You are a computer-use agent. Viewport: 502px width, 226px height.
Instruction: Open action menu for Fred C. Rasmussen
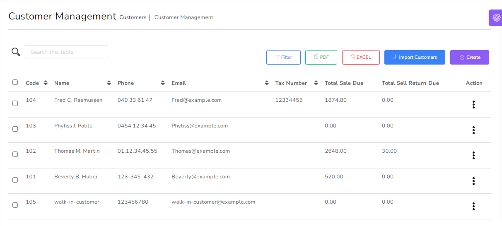pyautogui.click(x=473, y=105)
